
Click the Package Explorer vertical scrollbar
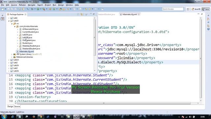[x=95, y=37]
